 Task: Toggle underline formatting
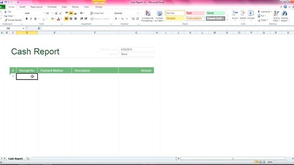[x=35, y=19]
